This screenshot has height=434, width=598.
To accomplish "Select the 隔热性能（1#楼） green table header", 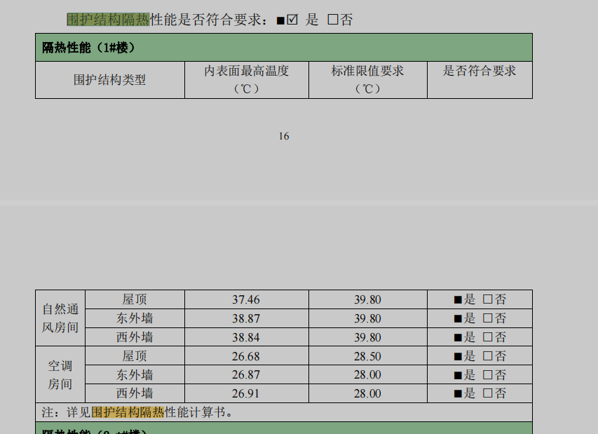I will (x=283, y=48).
